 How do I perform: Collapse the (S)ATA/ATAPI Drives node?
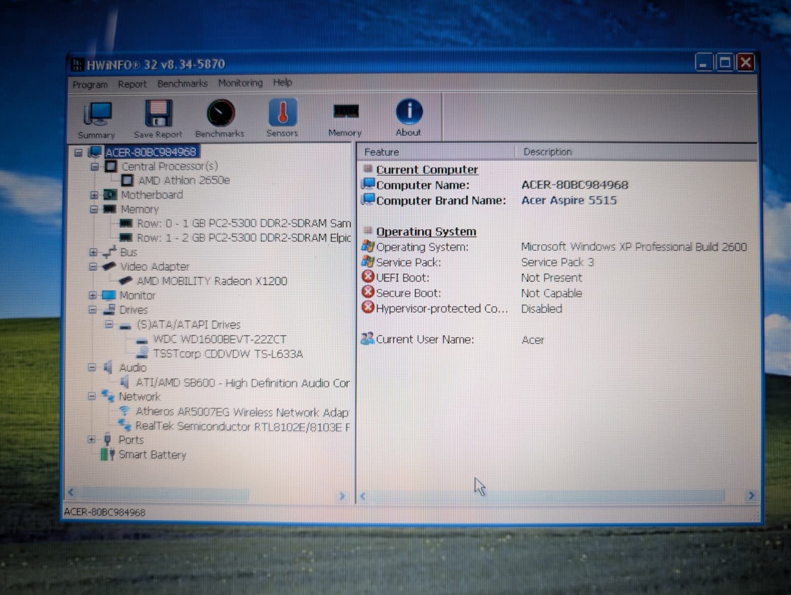(x=109, y=325)
